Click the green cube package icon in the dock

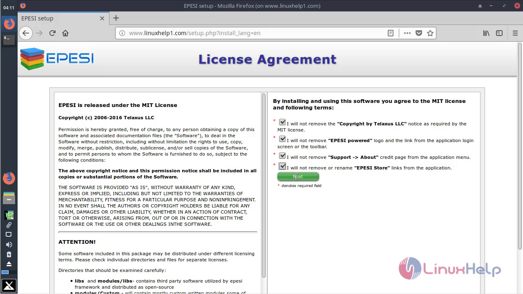point(9,215)
